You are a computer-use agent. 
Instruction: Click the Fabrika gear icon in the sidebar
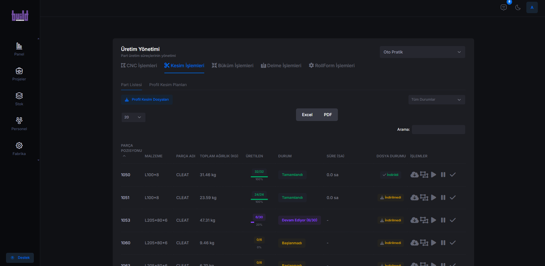coord(19,145)
